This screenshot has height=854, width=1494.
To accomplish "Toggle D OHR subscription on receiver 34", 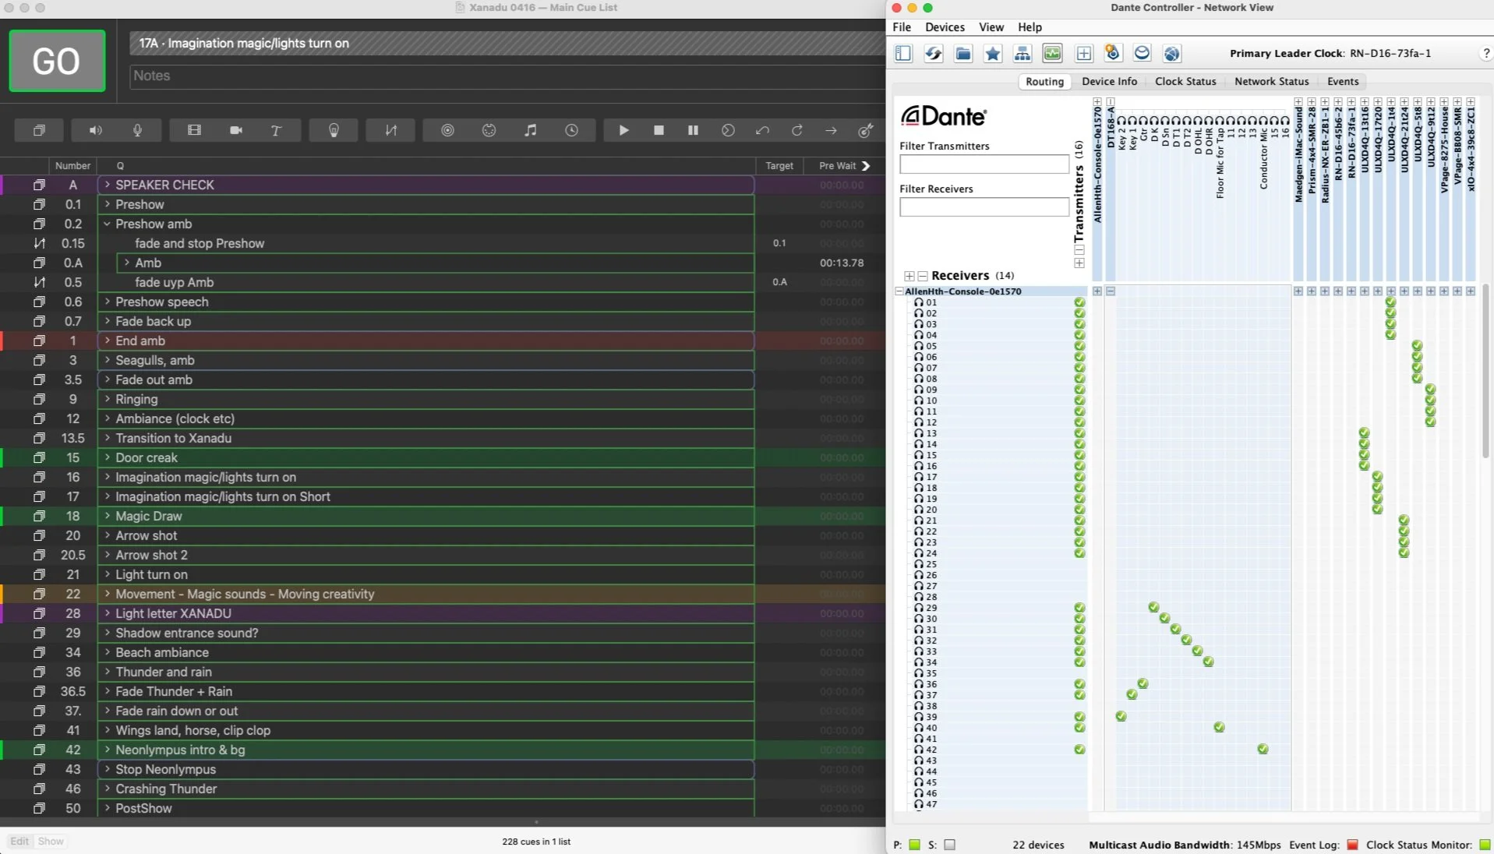I will pyautogui.click(x=1208, y=662).
